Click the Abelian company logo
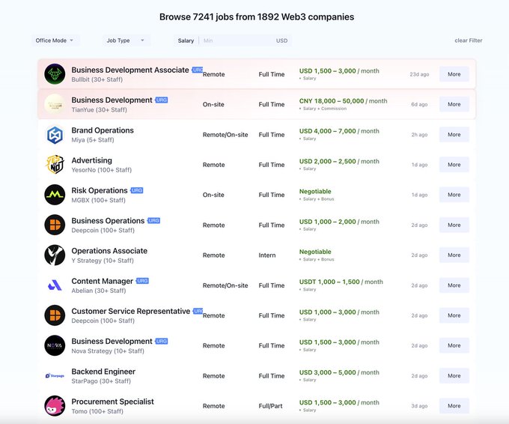509x424 pixels. (55, 285)
